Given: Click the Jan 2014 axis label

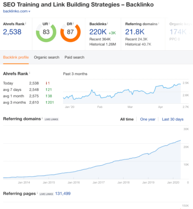Looking at the screenshot, I should [x=24, y=183].
